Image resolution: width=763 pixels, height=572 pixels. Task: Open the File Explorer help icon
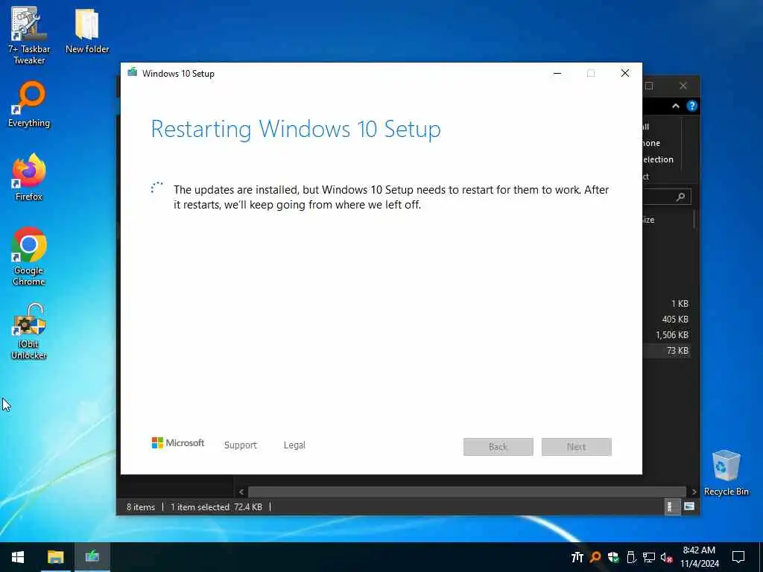(692, 106)
